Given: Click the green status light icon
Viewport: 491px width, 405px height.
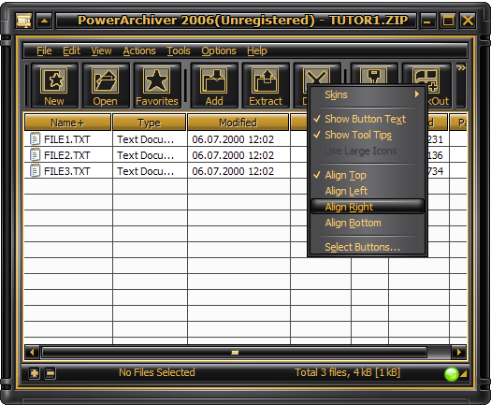Looking at the screenshot, I should pyautogui.click(x=451, y=374).
